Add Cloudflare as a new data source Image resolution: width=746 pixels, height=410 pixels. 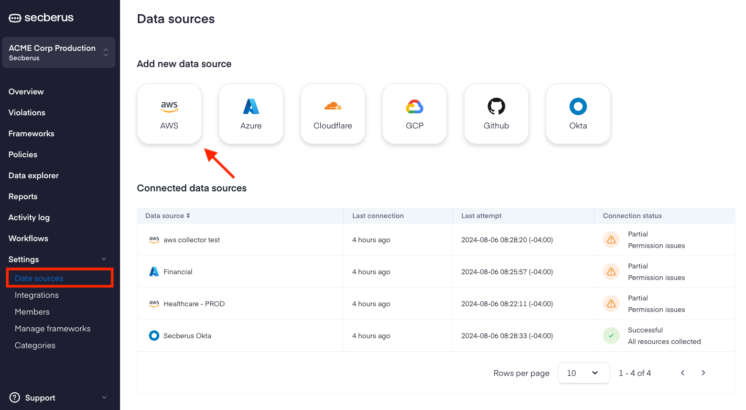pos(333,114)
